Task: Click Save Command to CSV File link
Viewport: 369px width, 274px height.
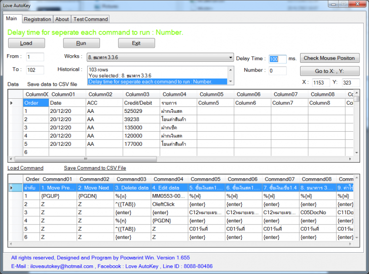Action: click(x=95, y=168)
